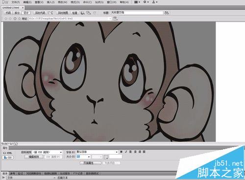
Task: Open the 窗口(W) menu
Action: coord(112,2)
